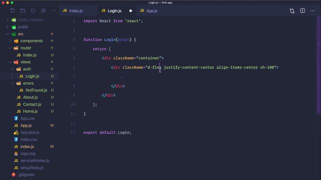Split the editor to the right
This screenshot has height=180, width=321.
click(x=302, y=11)
